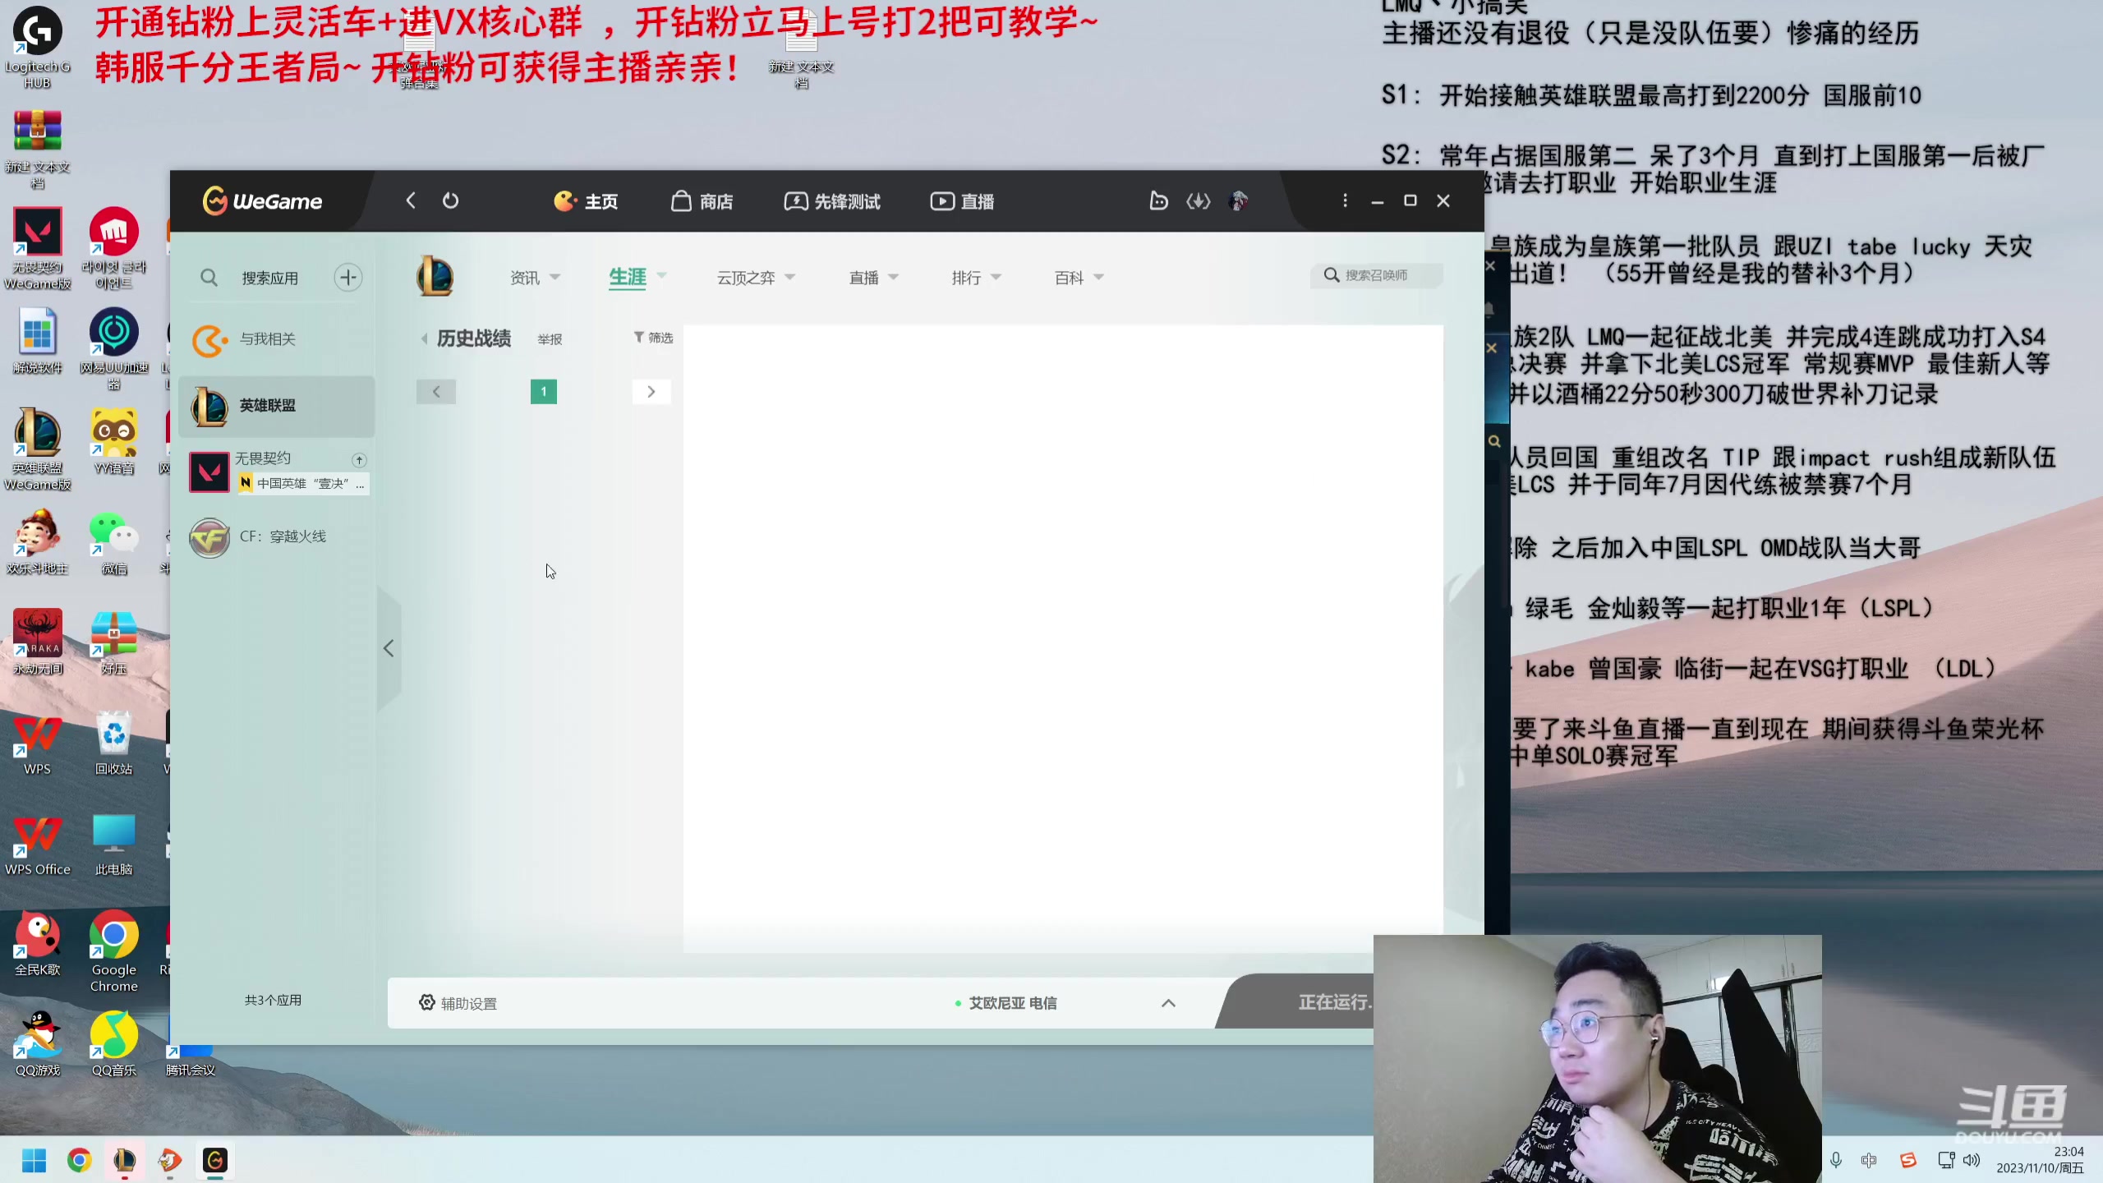Refresh the WeGame page

450,200
